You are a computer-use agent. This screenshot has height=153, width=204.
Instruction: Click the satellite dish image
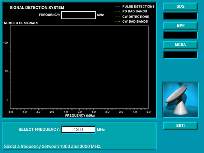coord(180,100)
